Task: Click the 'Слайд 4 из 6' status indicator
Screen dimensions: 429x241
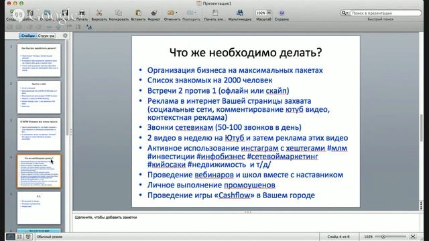Action: coord(339,236)
